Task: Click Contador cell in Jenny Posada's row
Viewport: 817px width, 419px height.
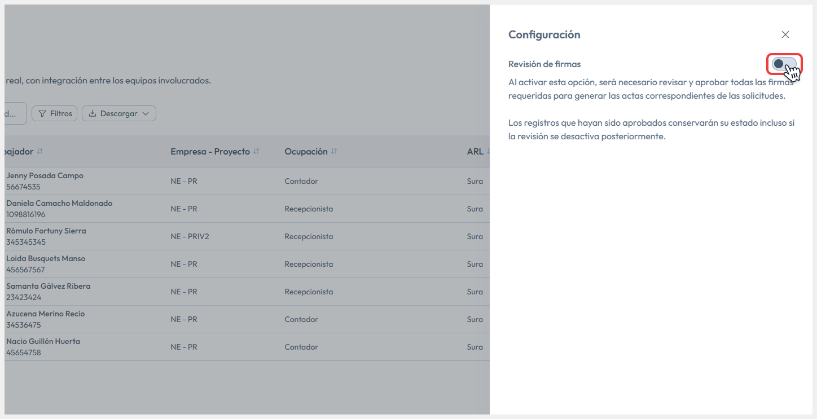Action: 301,181
